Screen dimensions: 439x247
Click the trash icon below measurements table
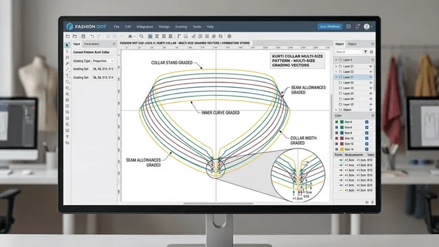[x=372, y=202]
